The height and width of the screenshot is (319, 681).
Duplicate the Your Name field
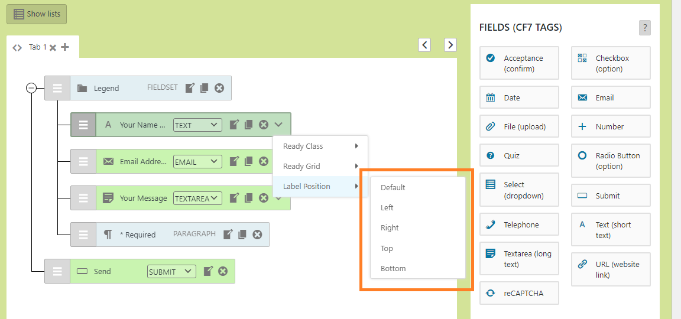click(x=249, y=125)
